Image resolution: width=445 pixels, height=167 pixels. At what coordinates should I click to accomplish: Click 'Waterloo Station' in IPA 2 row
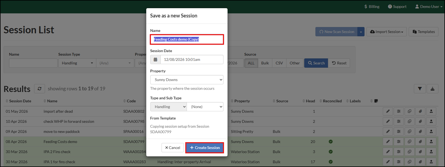click(x=245, y=152)
